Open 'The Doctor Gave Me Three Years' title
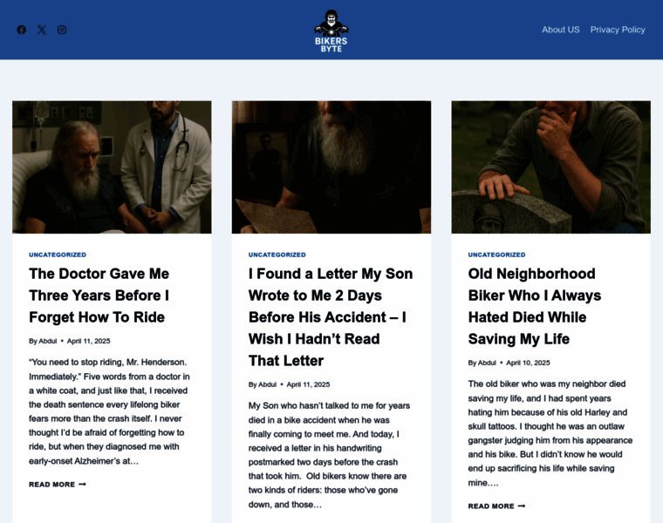 point(99,295)
